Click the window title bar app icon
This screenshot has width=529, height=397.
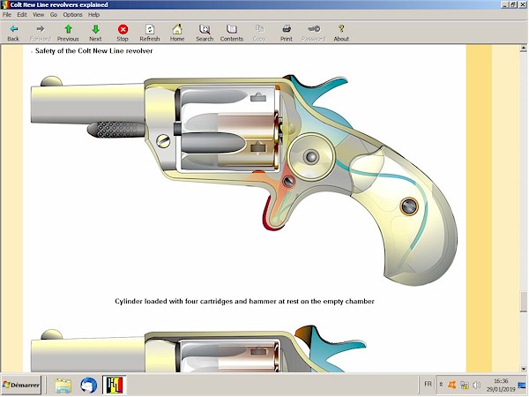pyautogui.click(x=5, y=4)
